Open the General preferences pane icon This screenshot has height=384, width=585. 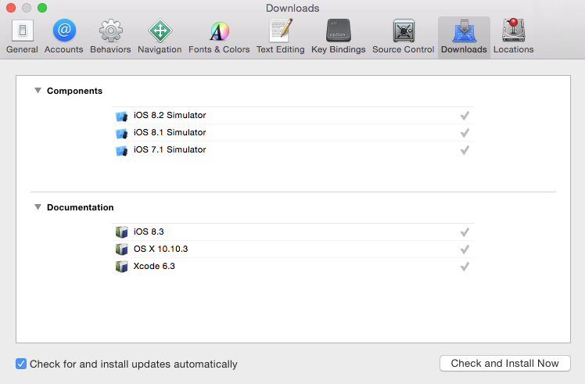(23, 31)
